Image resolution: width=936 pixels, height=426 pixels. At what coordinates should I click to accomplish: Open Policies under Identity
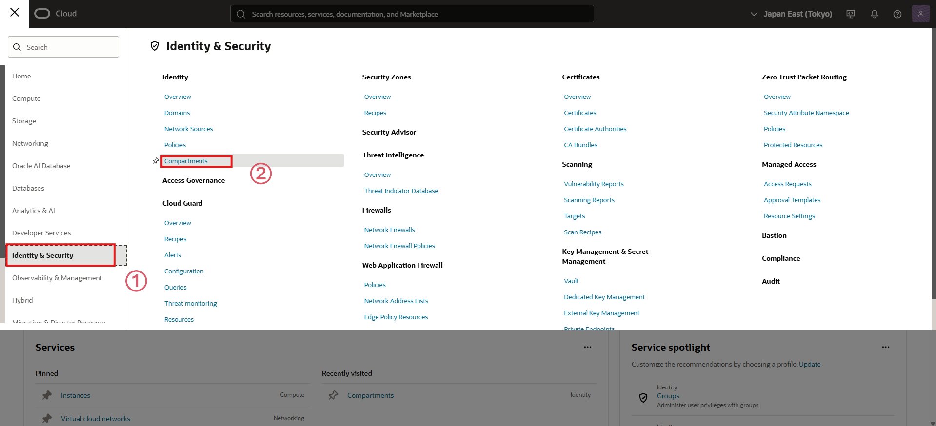[x=175, y=145]
